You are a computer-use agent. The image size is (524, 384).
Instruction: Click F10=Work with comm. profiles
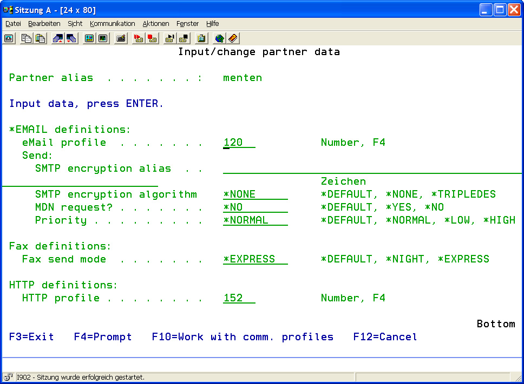243,337
